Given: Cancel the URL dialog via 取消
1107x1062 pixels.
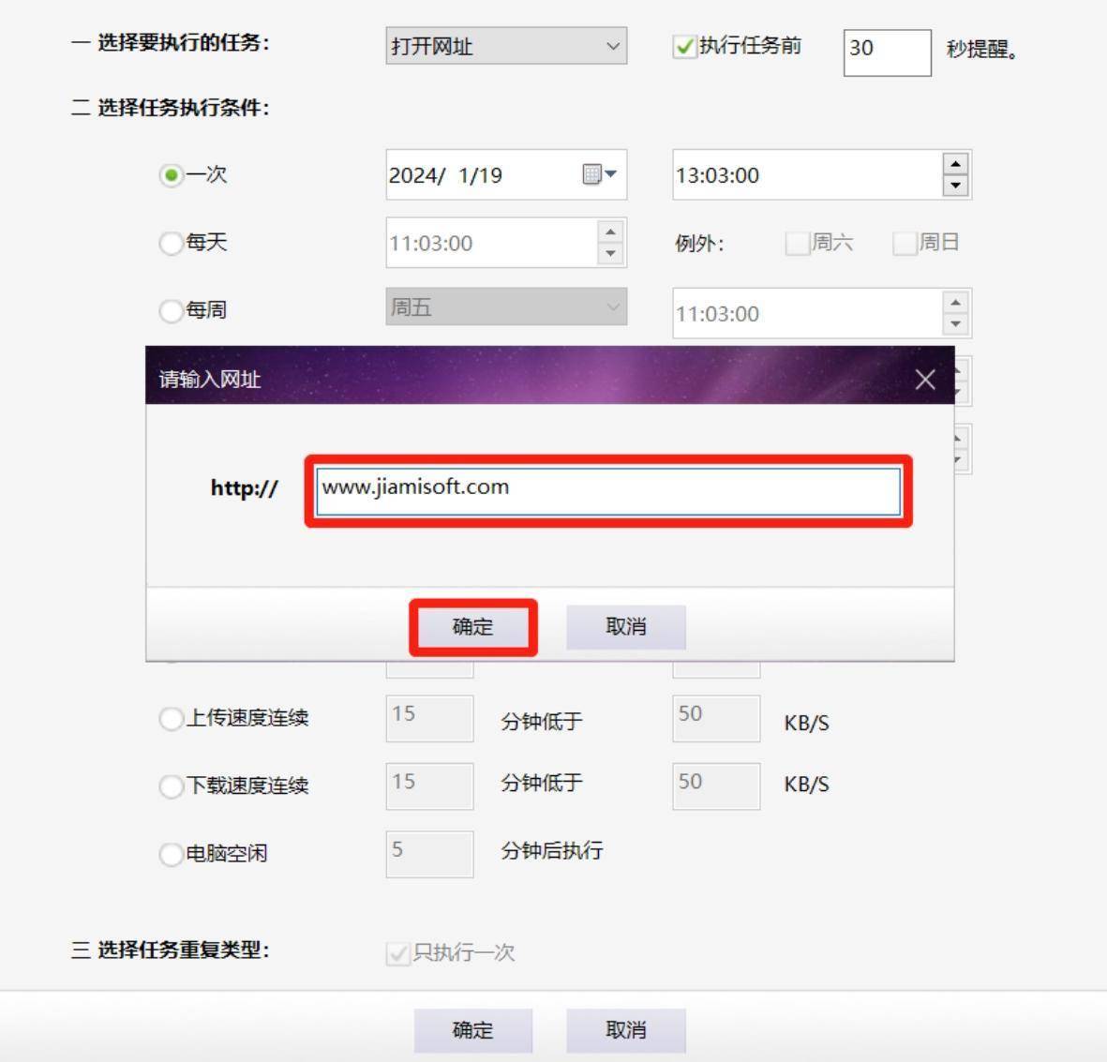Looking at the screenshot, I should click(x=625, y=626).
